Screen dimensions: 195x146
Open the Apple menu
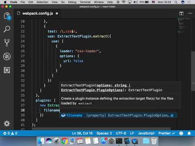5,2
